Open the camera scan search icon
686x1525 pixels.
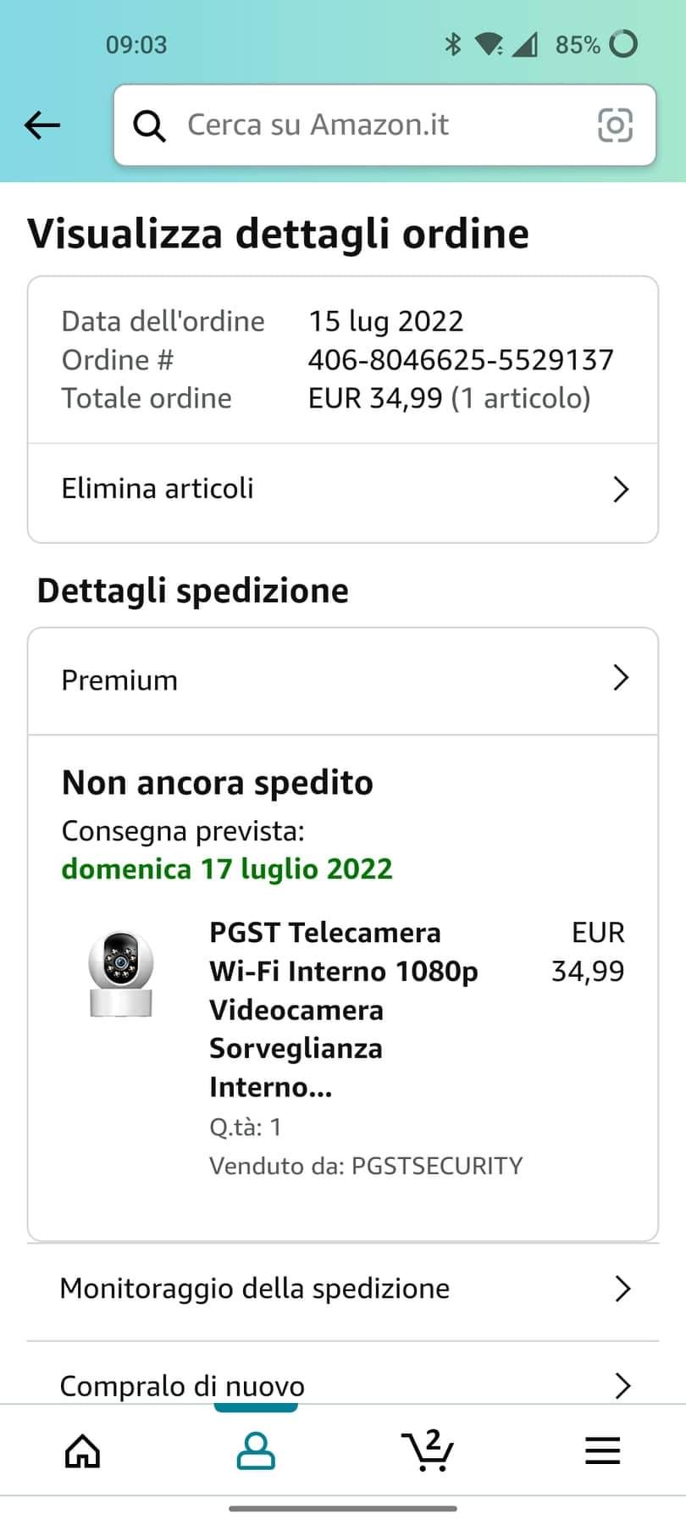click(615, 125)
